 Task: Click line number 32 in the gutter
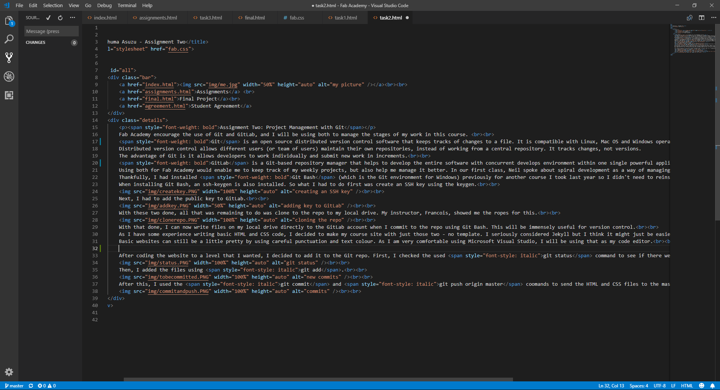(95, 248)
